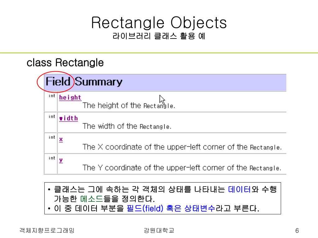318x238 pixels.
Task: Open the x field link
Action: pyautogui.click(x=61, y=139)
